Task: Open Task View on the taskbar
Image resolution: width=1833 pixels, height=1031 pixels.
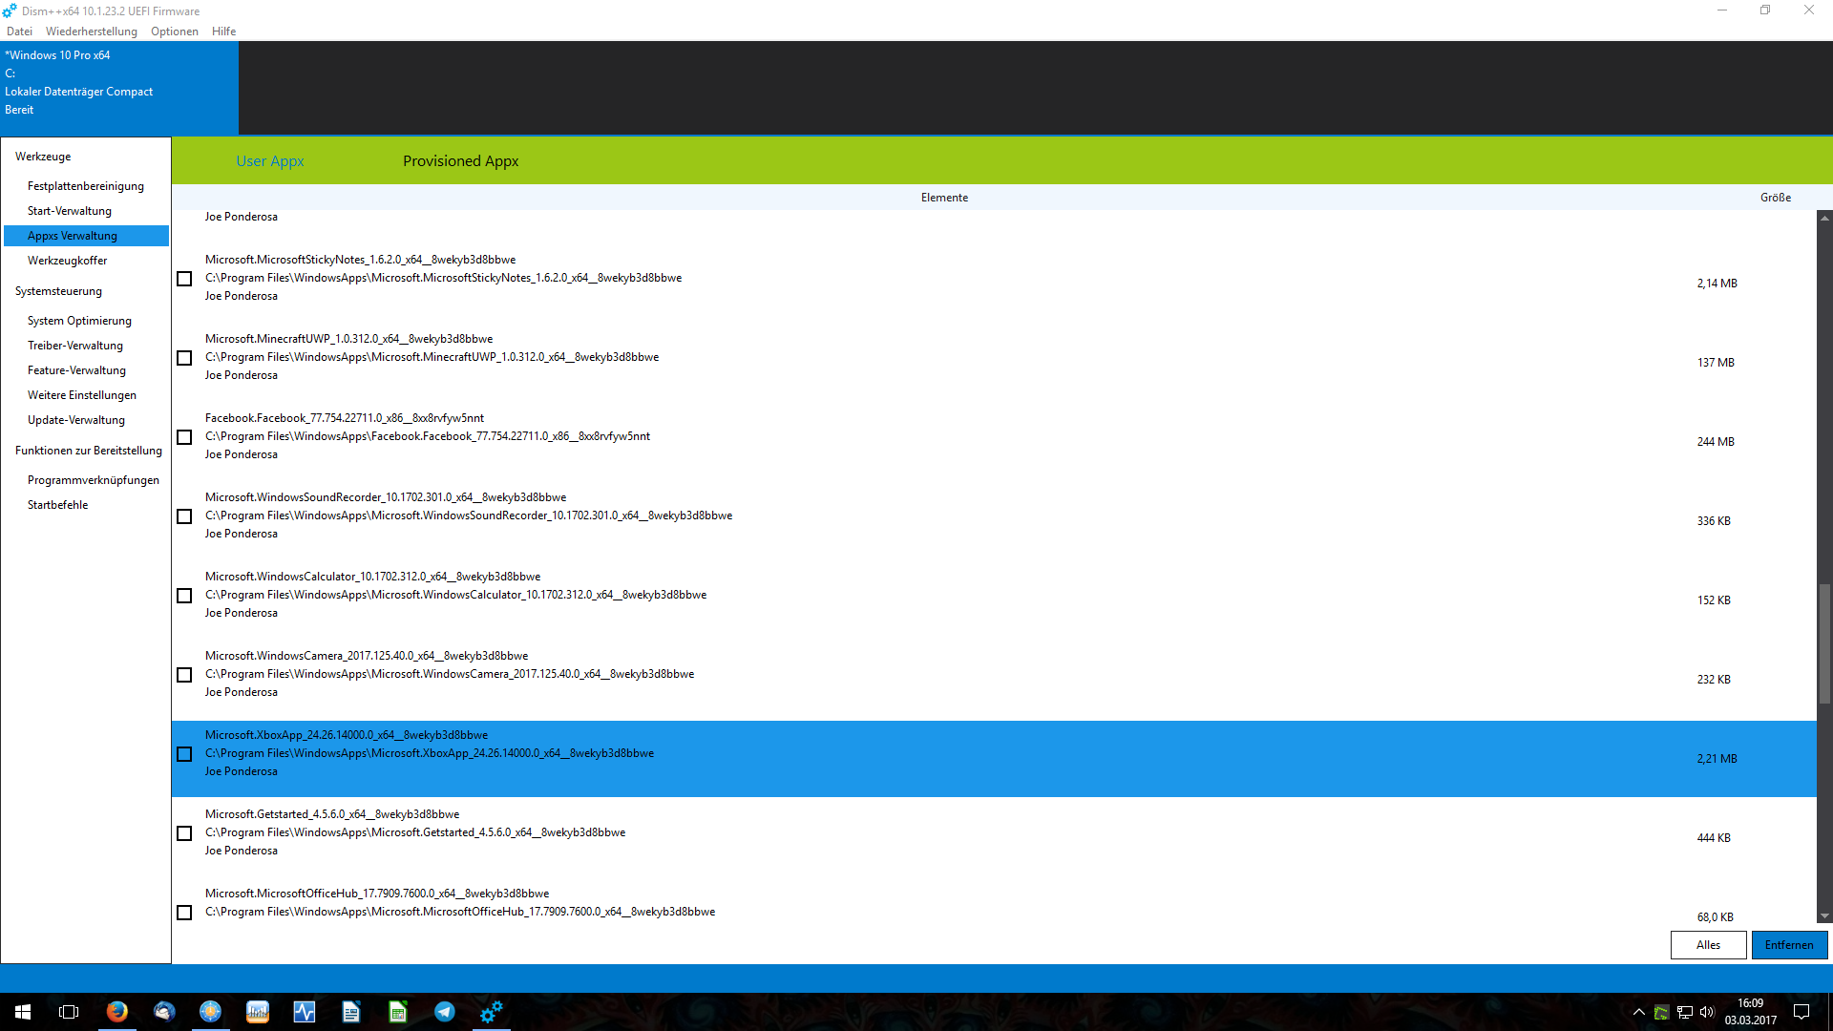Action: 69,1012
